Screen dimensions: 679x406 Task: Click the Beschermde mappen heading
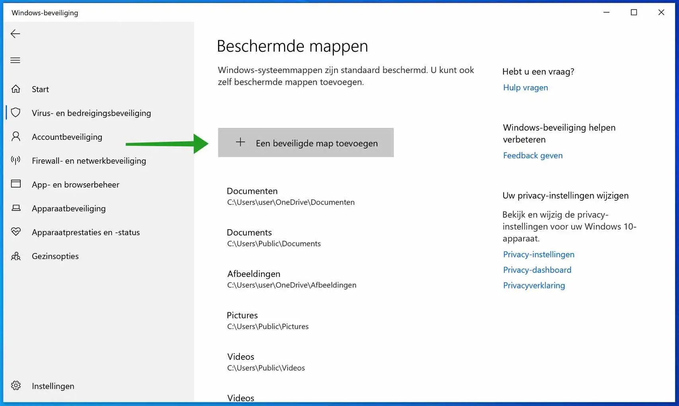292,46
